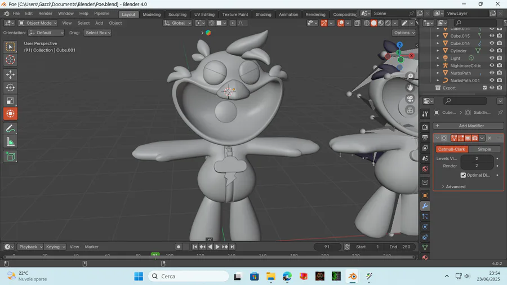
Task: Open the Object Data properties tab
Action: (x=425, y=247)
